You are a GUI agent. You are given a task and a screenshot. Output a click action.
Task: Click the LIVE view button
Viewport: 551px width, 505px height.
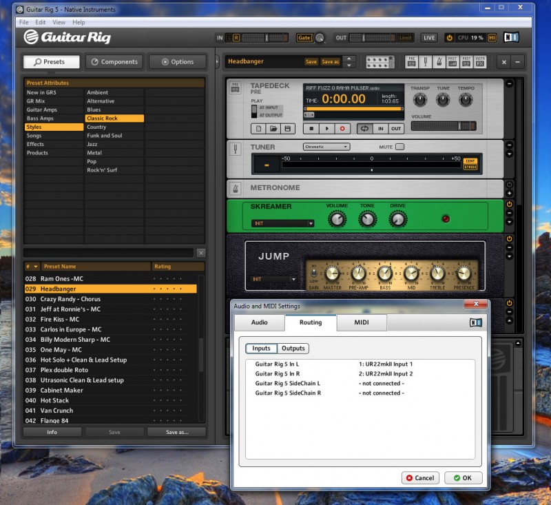(x=429, y=38)
